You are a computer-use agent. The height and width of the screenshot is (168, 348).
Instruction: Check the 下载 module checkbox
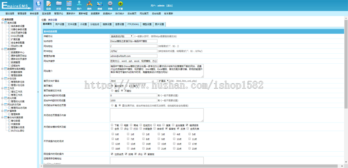coord(112,125)
